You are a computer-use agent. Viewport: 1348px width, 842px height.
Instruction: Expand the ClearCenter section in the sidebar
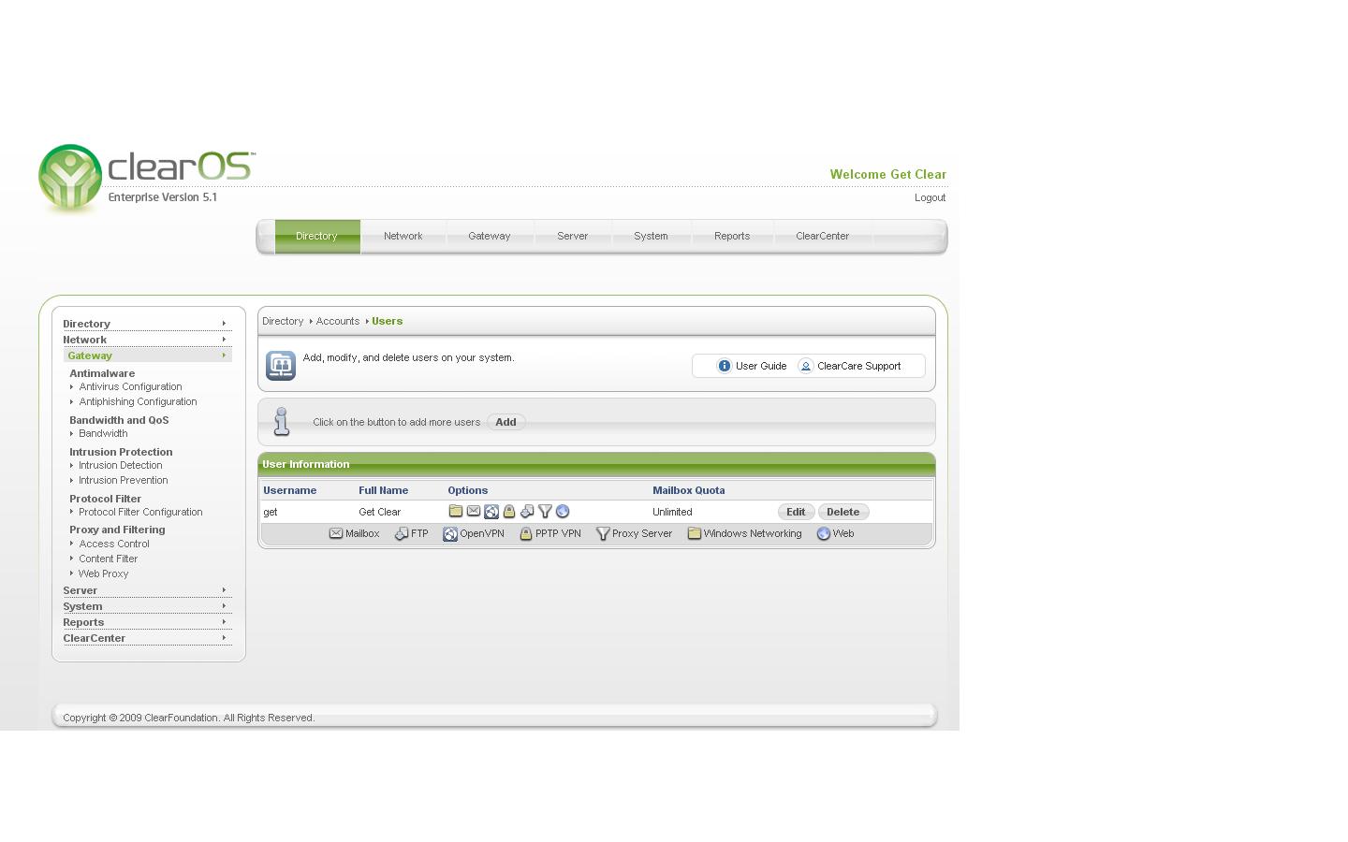click(147, 638)
